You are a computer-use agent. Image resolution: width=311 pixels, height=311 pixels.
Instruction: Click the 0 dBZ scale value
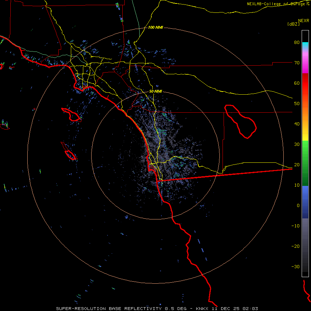(298, 206)
